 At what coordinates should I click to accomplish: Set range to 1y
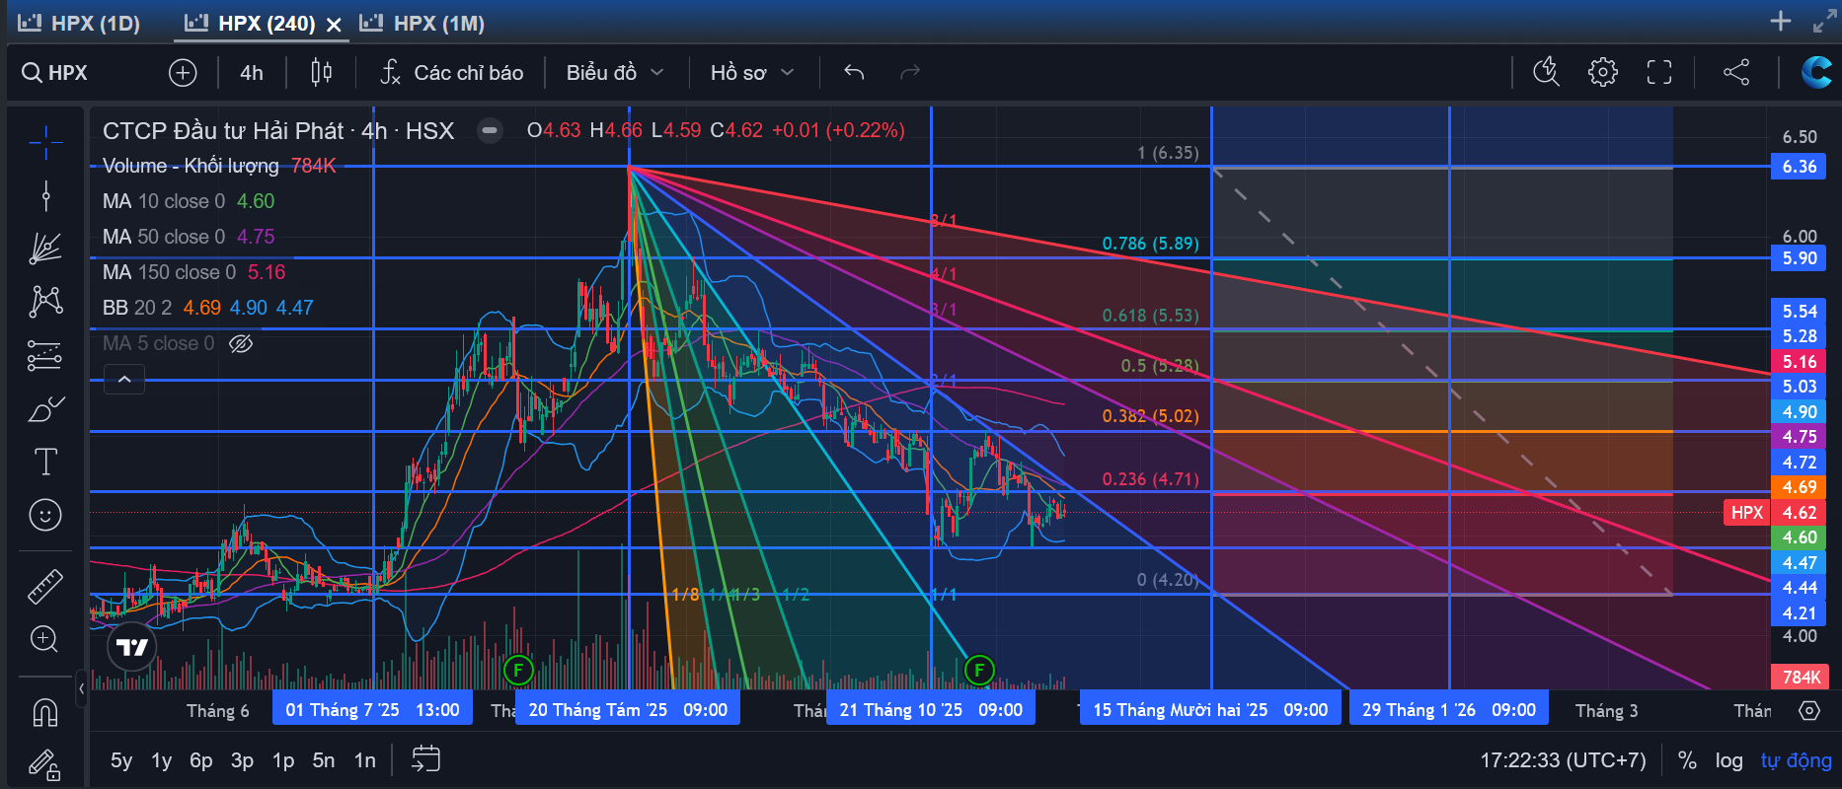[161, 759]
